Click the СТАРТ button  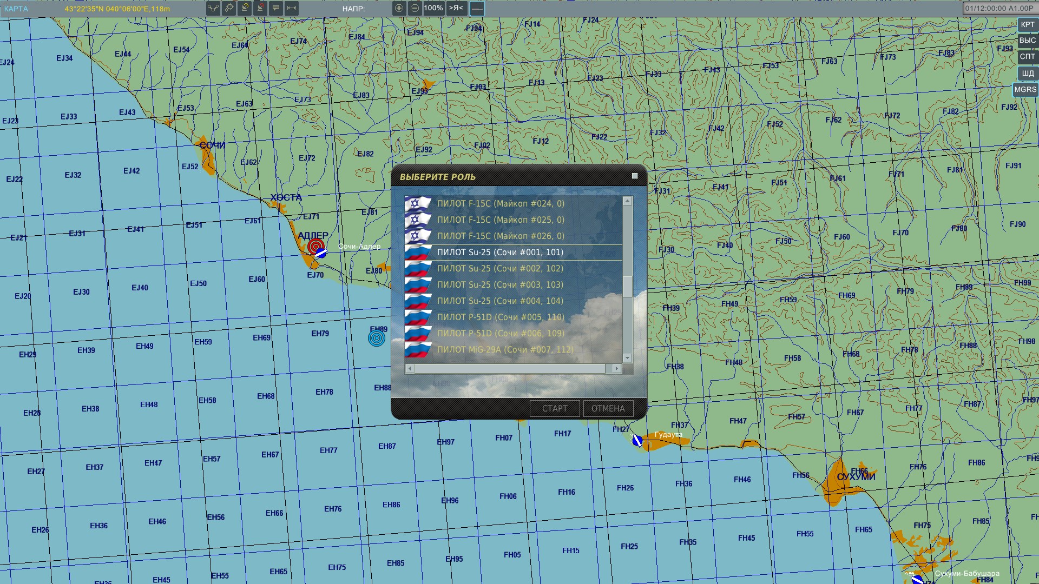tap(555, 408)
